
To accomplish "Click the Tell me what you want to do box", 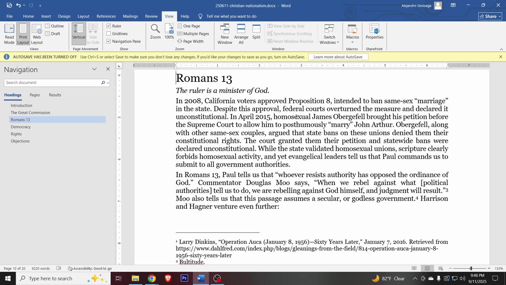I will 231,16.
